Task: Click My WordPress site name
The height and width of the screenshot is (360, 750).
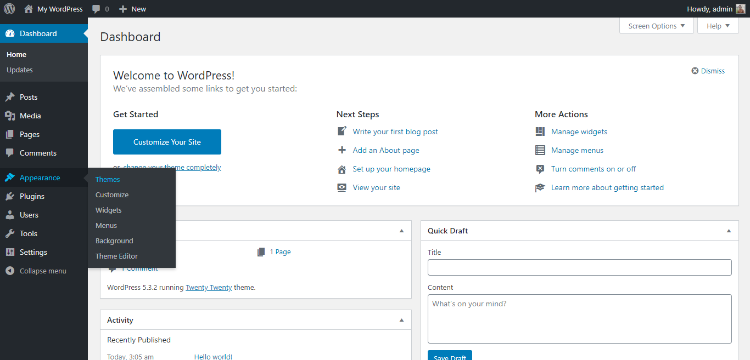Action: click(60, 9)
